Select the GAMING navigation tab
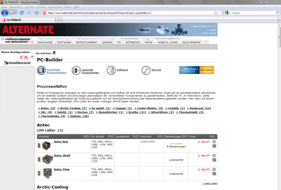This screenshot has height=190, width=281. (x=107, y=42)
